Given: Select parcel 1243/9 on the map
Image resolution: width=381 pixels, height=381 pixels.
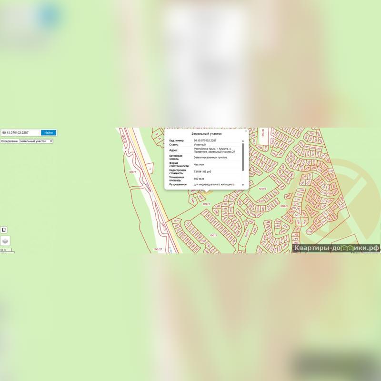Looking at the screenshot, I should point(132,171).
